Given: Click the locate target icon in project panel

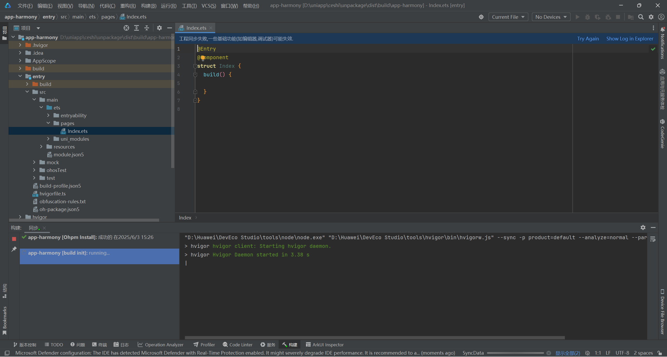Looking at the screenshot, I should 126,28.
